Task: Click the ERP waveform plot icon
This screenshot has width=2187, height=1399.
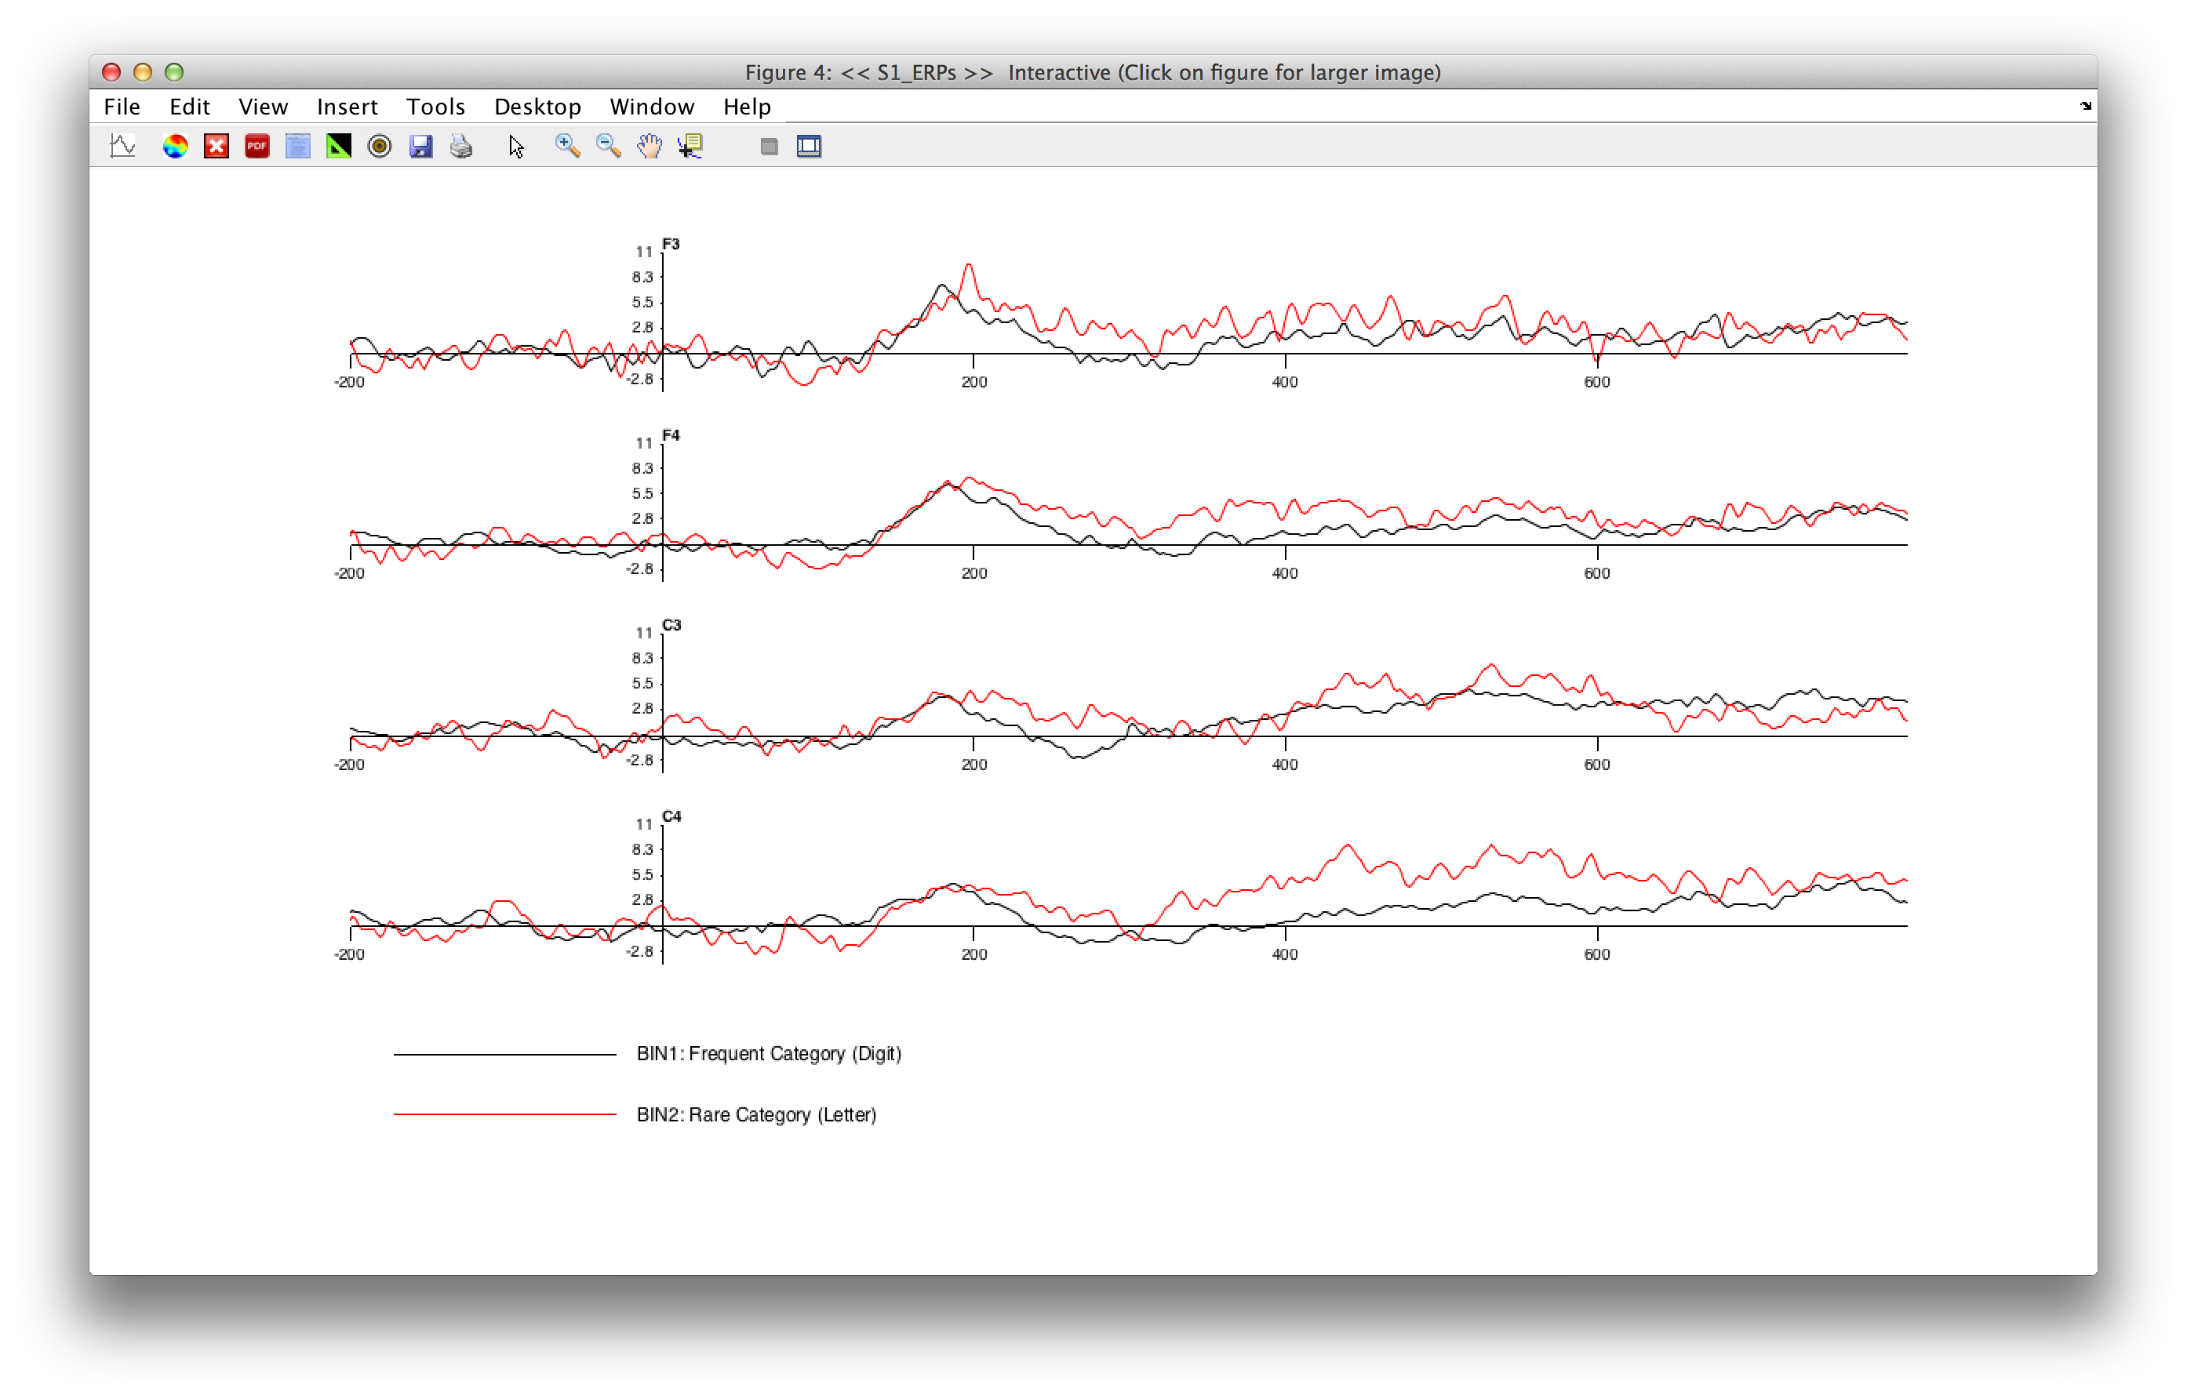Action: (x=122, y=147)
